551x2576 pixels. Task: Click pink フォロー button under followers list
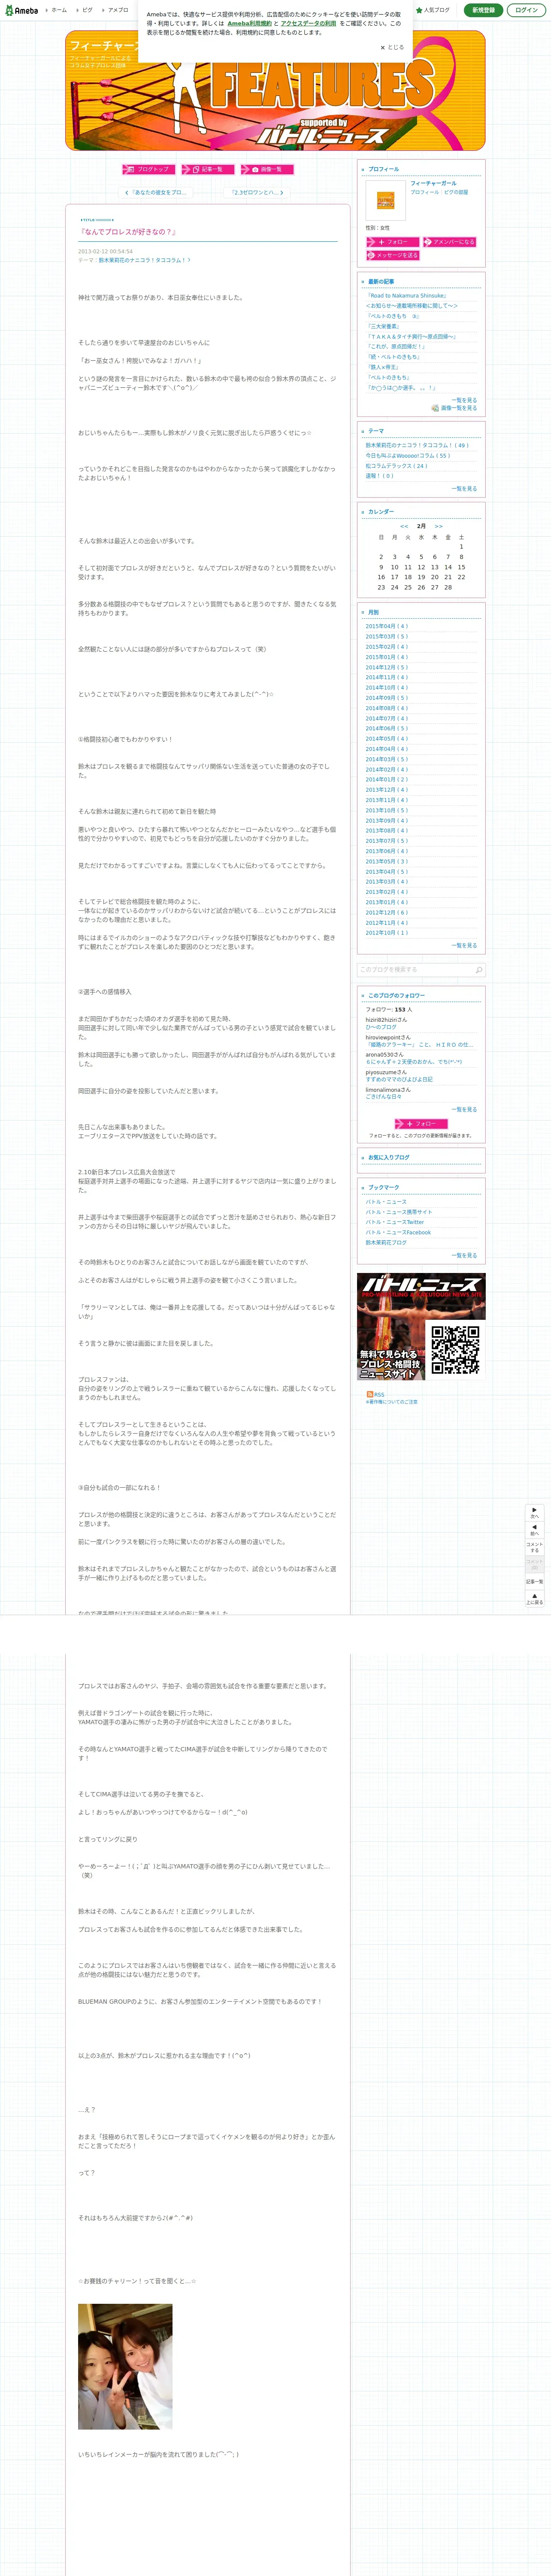(x=420, y=1124)
